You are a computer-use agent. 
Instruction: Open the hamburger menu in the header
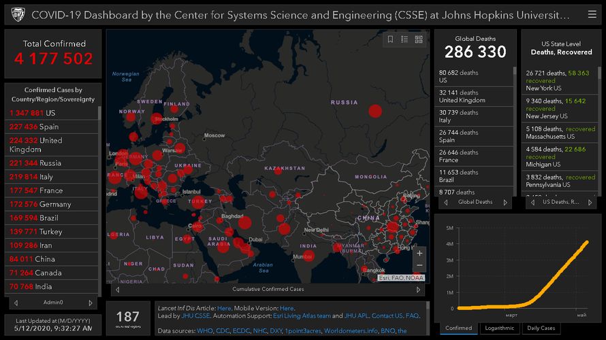[592, 14]
